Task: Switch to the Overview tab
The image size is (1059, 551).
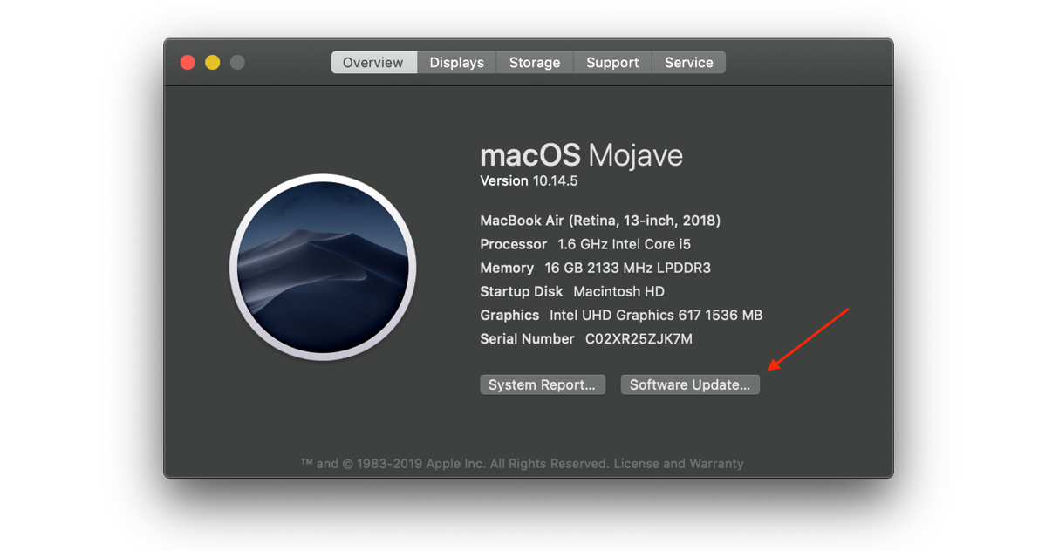Action: [x=373, y=63]
